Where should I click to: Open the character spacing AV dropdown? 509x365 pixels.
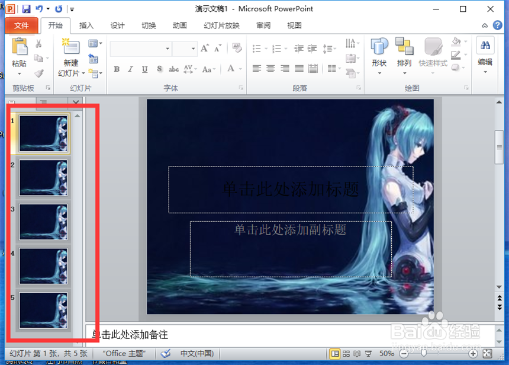point(190,69)
